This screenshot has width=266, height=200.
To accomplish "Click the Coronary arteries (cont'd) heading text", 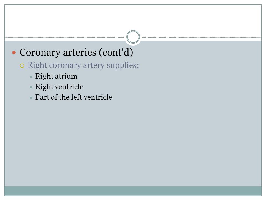I will pos(76,52).
